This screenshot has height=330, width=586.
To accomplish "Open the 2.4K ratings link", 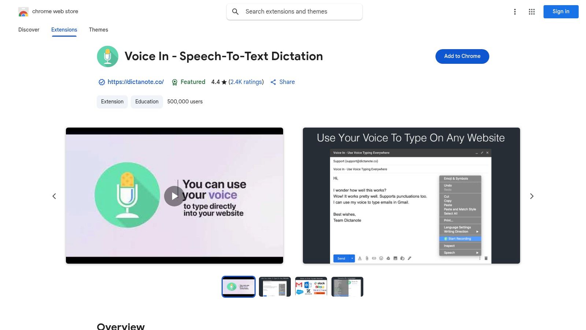I will (246, 82).
